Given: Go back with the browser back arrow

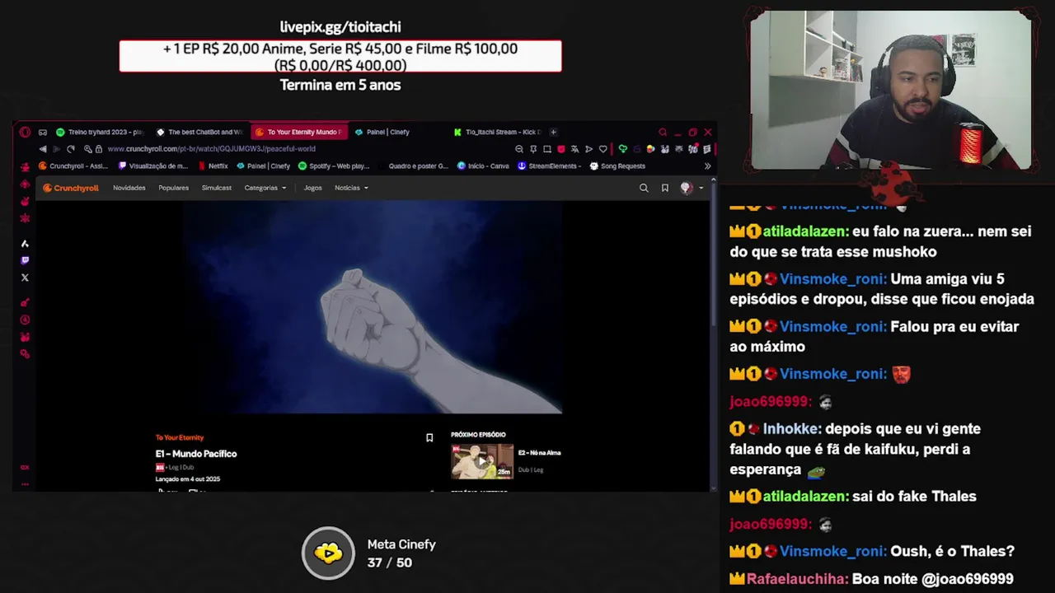Looking at the screenshot, I should (x=43, y=149).
